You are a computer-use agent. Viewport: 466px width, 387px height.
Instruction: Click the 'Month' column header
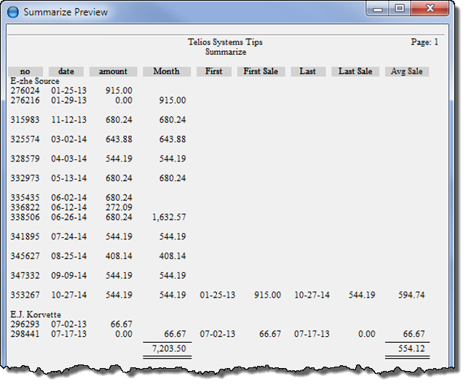pyautogui.click(x=166, y=71)
